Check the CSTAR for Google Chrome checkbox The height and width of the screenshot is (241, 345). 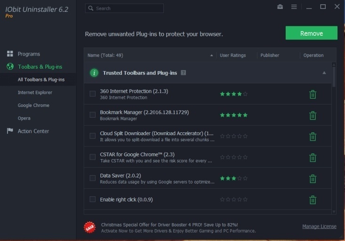[x=92, y=157]
